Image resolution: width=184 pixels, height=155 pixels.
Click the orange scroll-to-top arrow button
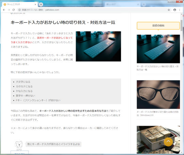coord(168,142)
